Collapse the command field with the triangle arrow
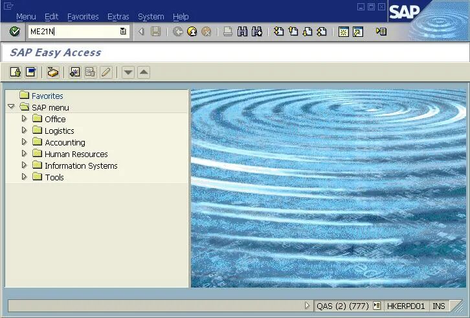This screenshot has width=470, height=318. (x=141, y=32)
